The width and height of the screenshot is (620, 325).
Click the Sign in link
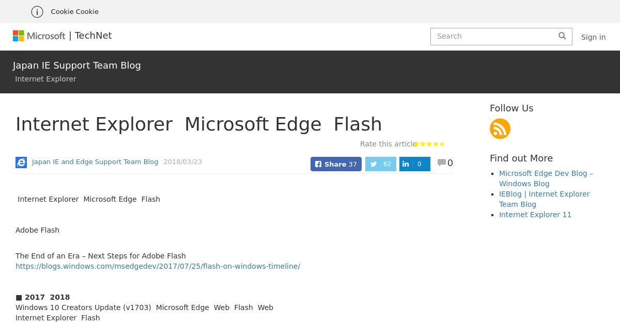pos(593,37)
